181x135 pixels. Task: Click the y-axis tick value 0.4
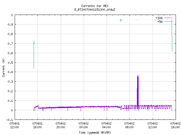click(x=10, y=72)
